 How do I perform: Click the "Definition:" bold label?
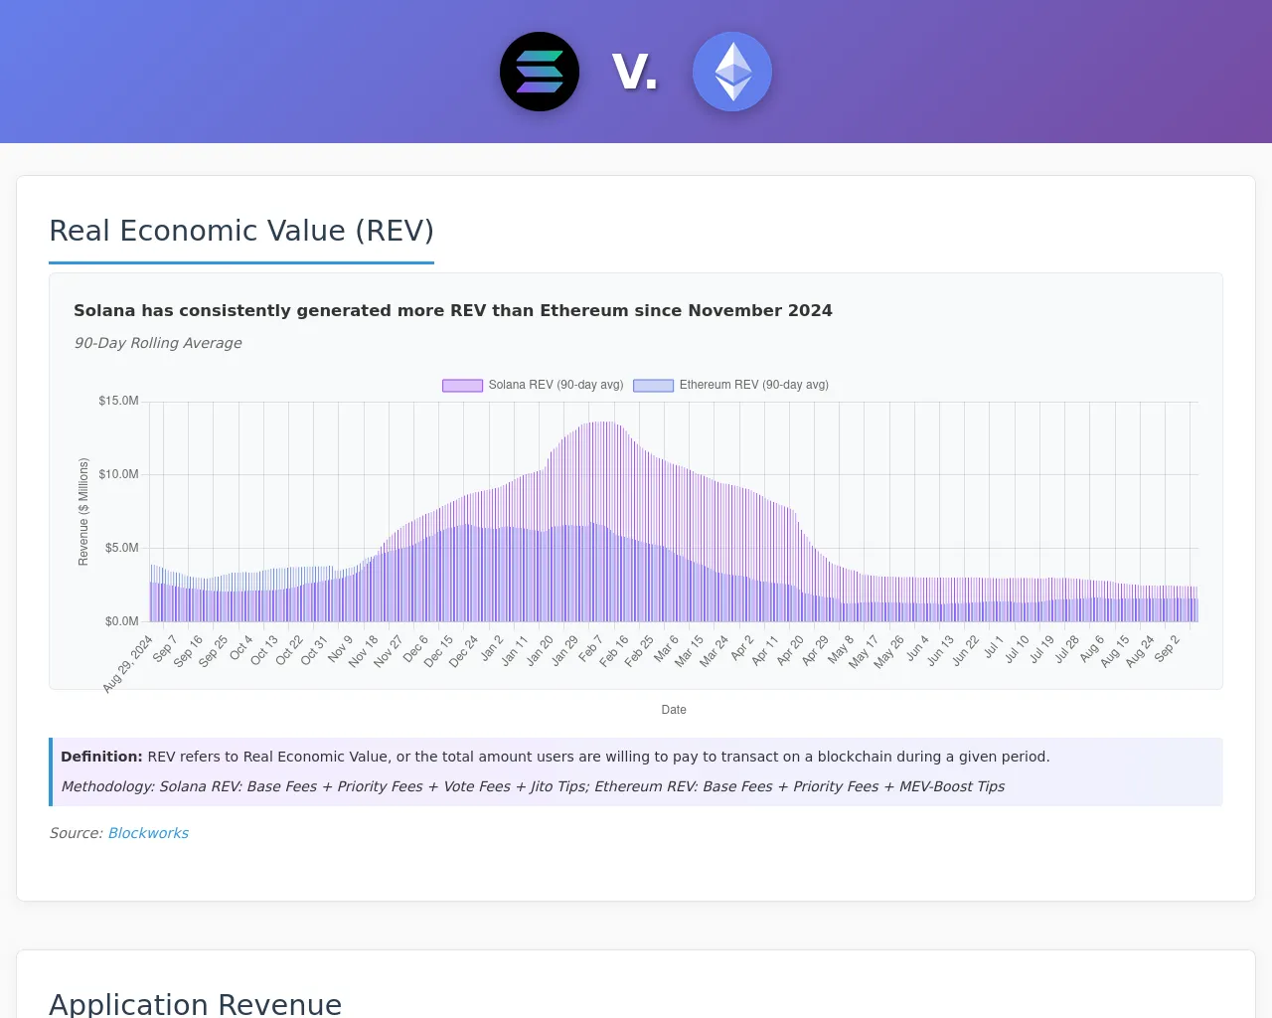(x=101, y=757)
